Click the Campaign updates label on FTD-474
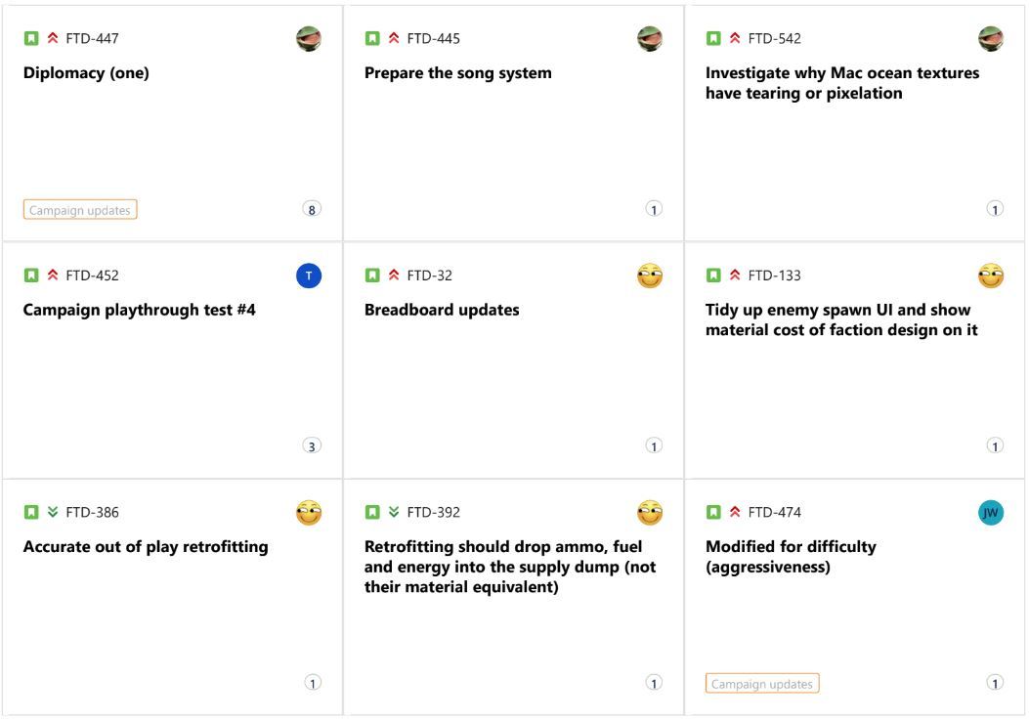Screen dimensions: 1029x720 pyautogui.click(x=762, y=684)
